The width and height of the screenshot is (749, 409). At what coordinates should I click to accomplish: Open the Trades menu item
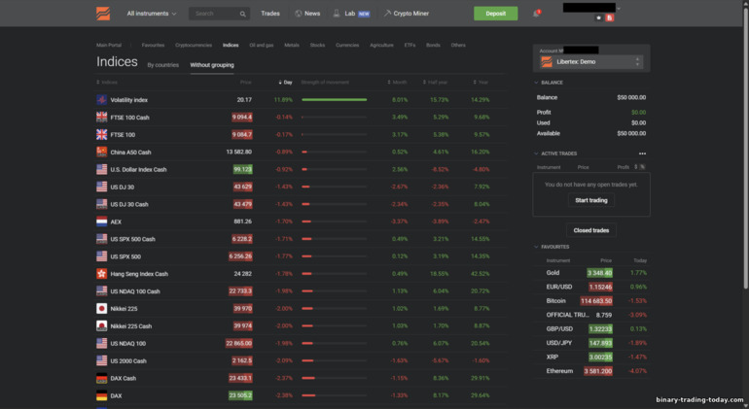pos(270,14)
